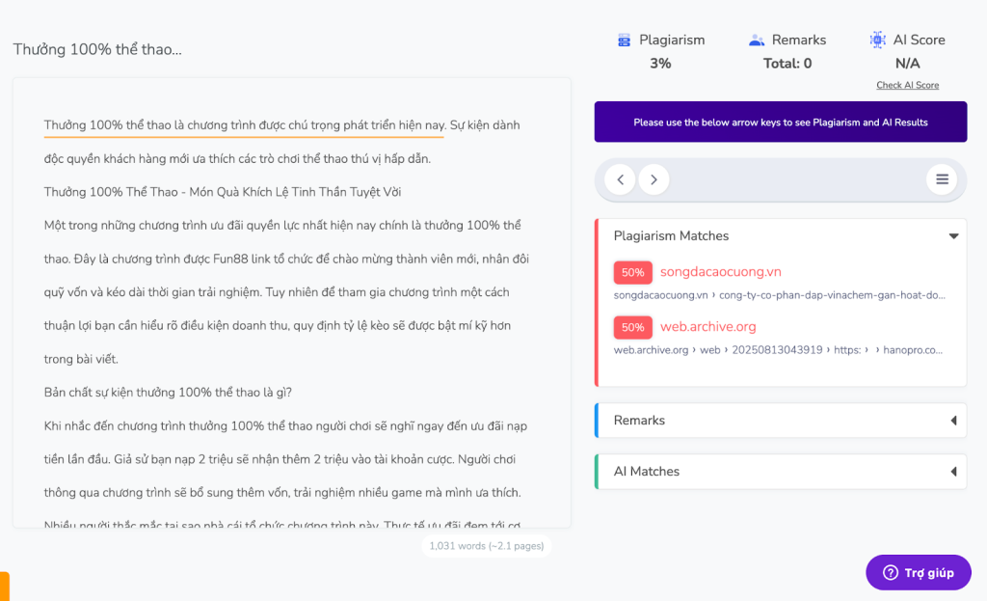Expand the AI Matches section
The height and width of the screenshot is (601, 987).
pyautogui.click(x=953, y=472)
